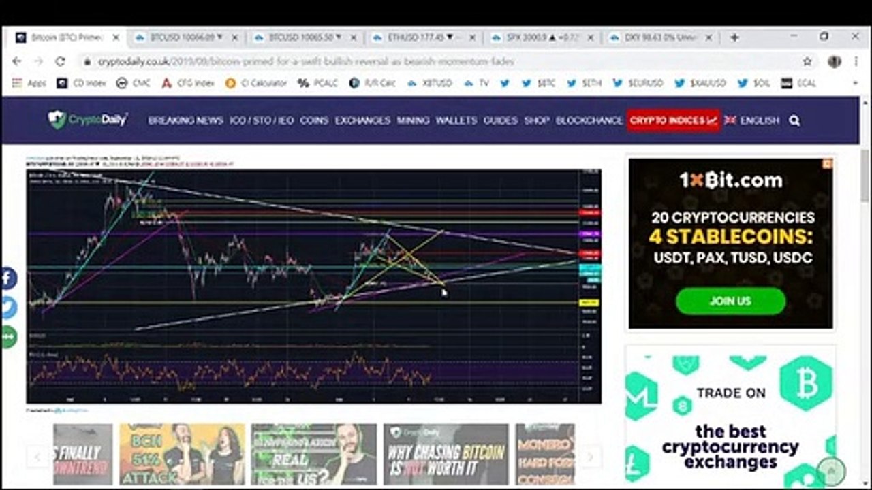Open the FINALLY DOWNTREND thumbnail

(83, 455)
